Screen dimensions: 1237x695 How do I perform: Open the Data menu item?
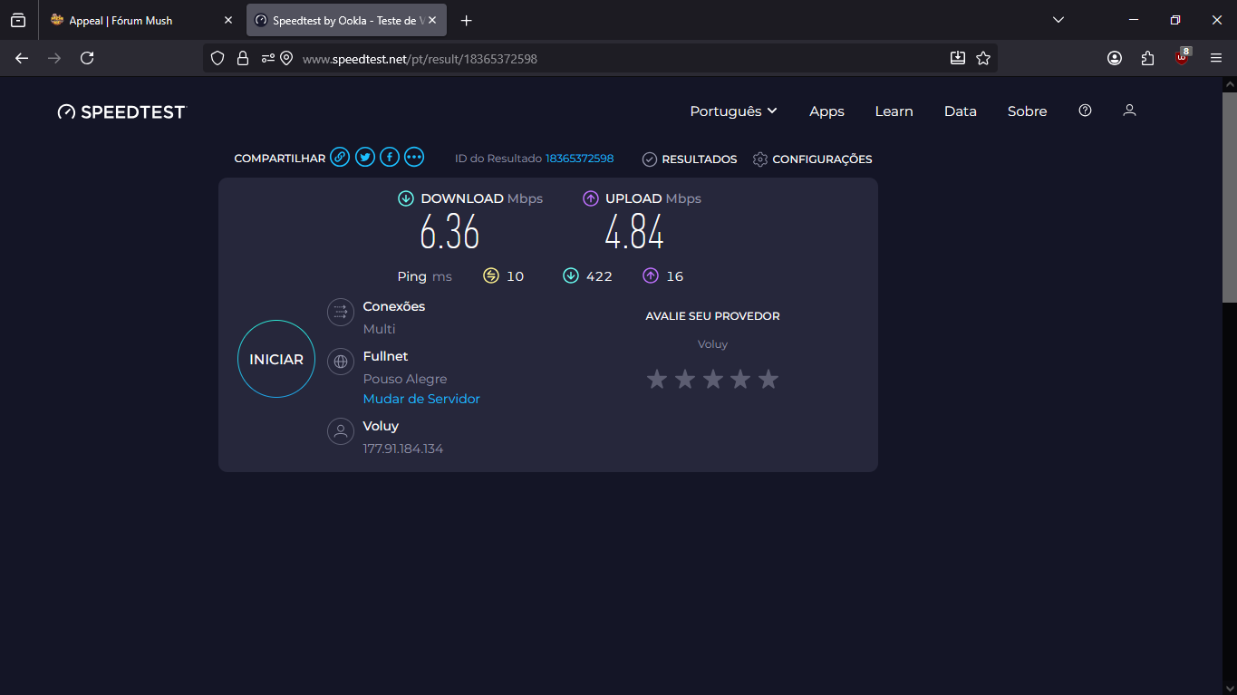click(961, 111)
